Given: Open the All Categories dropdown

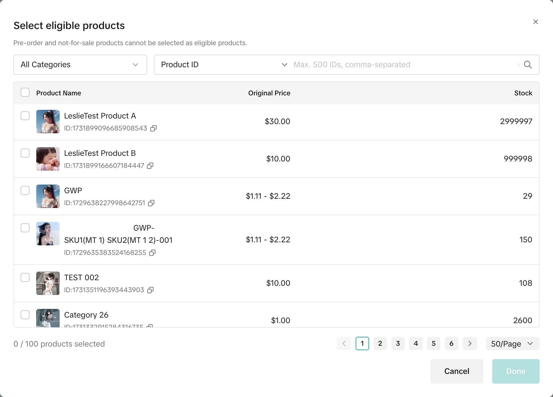Looking at the screenshot, I should point(80,65).
